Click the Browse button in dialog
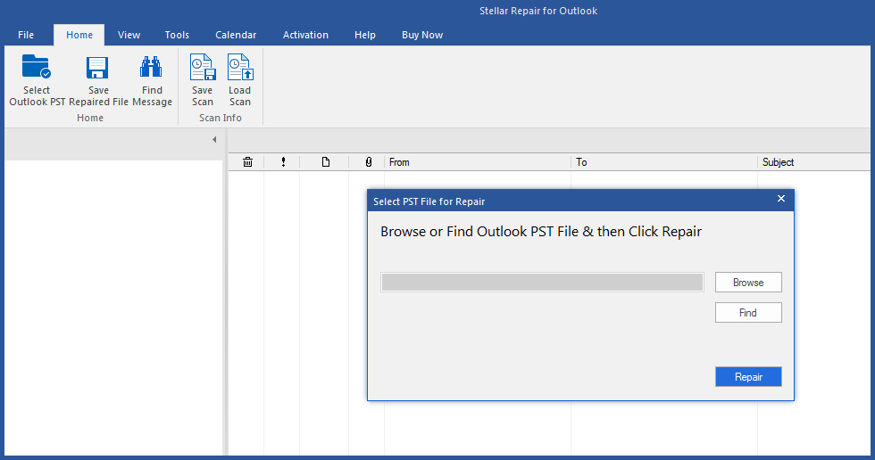Image resolution: width=875 pixels, height=460 pixels. 748,283
